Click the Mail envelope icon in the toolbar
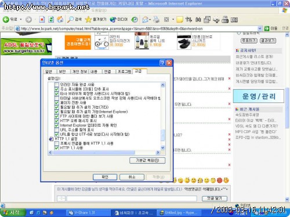The width and height of the screenshot is (290, 217). 145,20
